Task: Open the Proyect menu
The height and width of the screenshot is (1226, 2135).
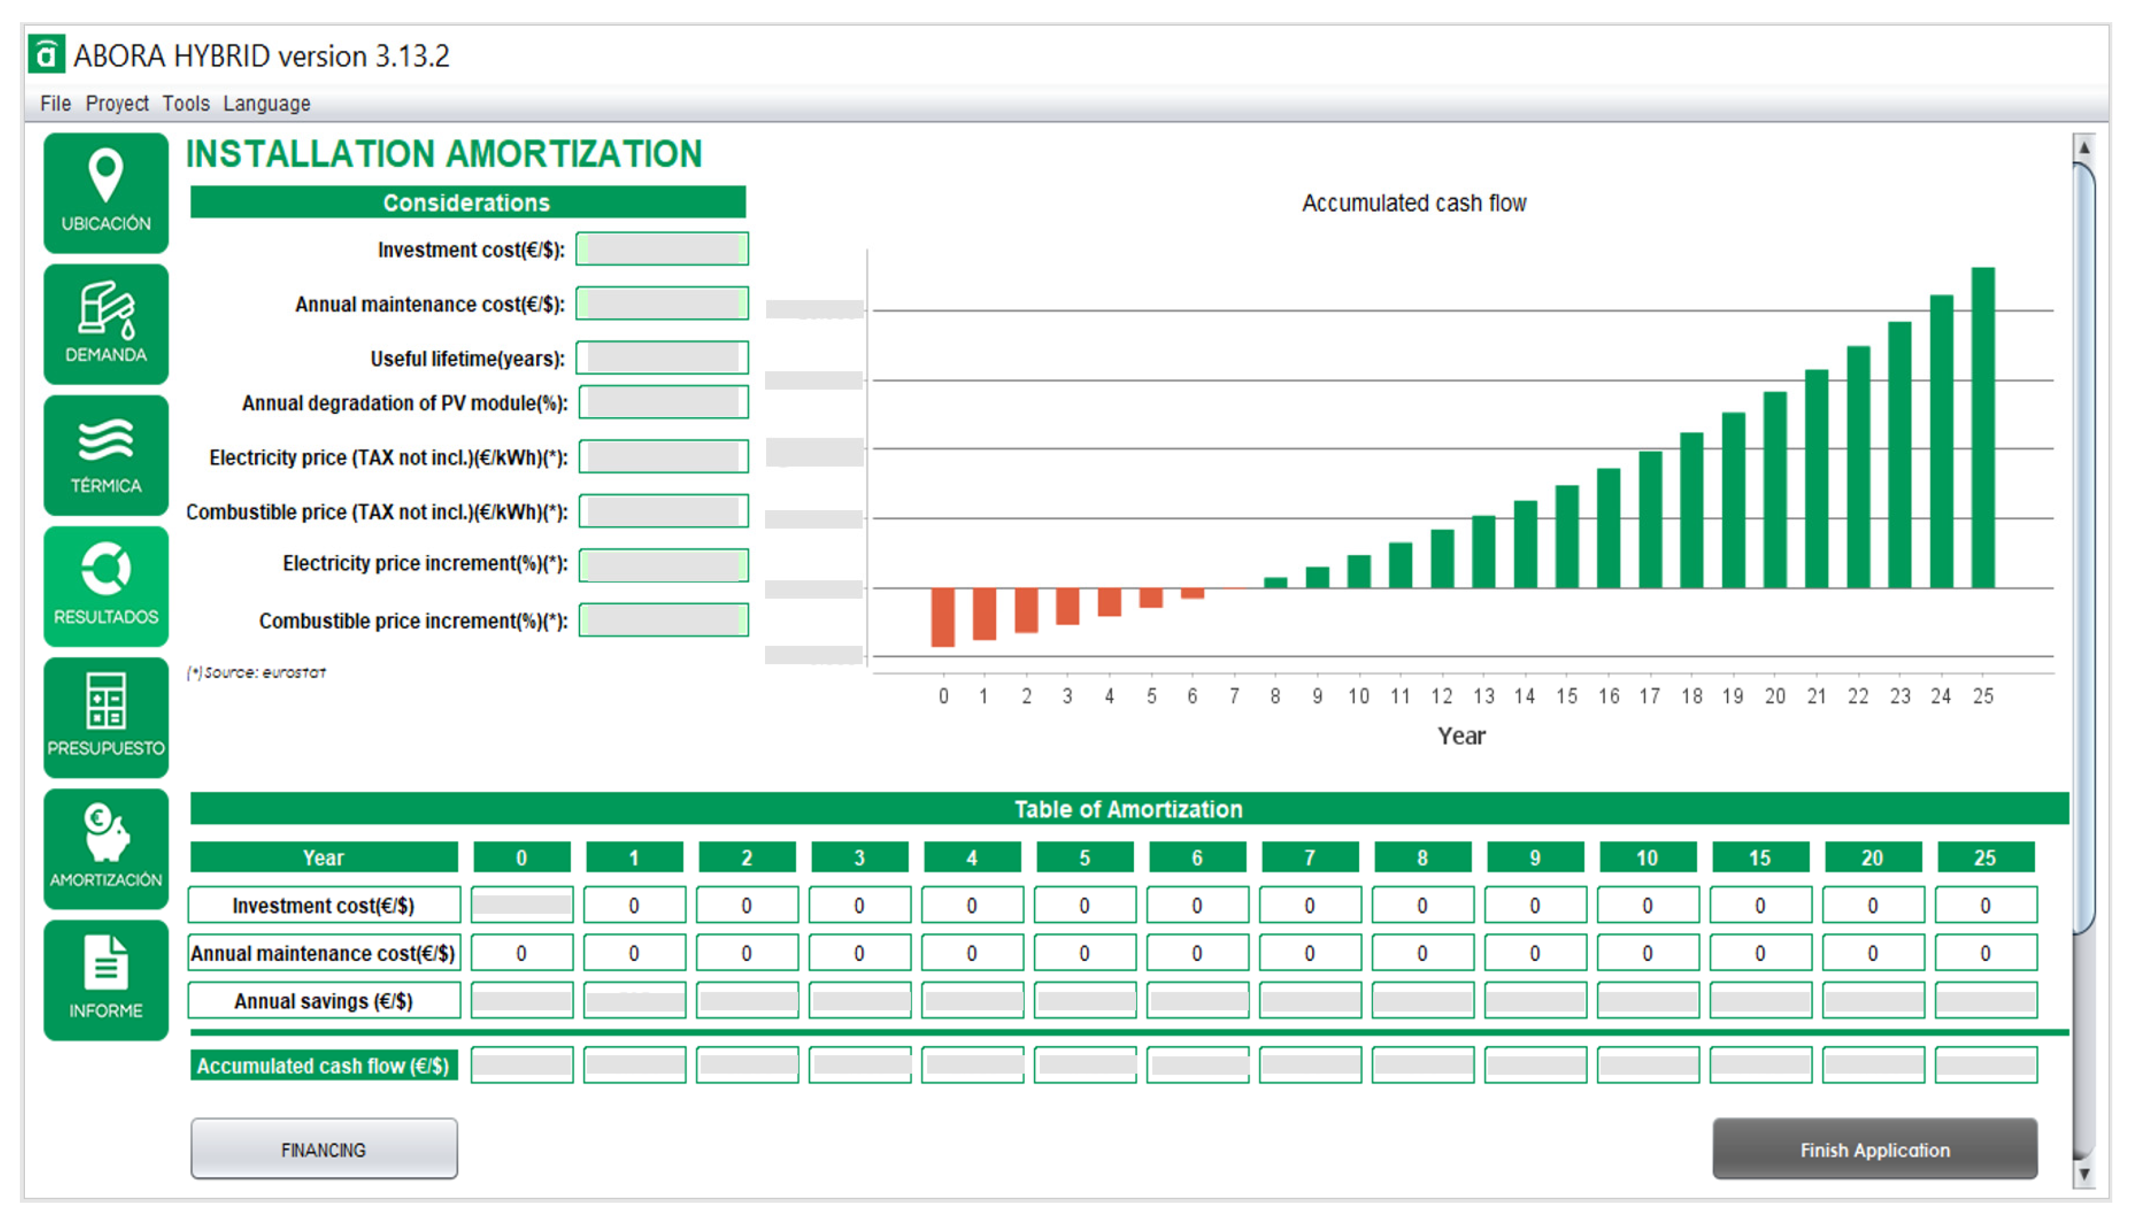Action: tap(117, 103)
